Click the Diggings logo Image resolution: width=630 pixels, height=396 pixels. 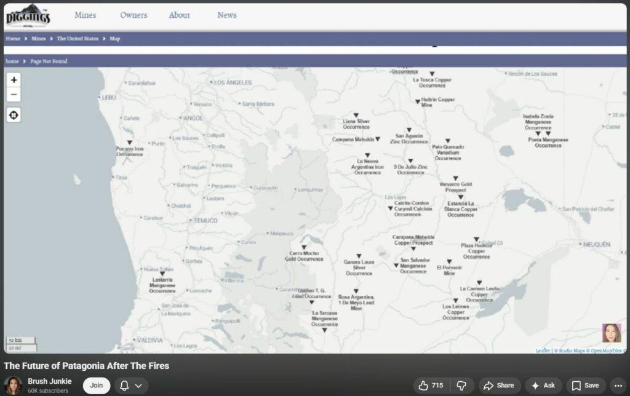(x=28, y=15)
